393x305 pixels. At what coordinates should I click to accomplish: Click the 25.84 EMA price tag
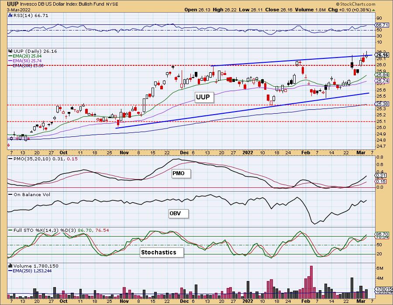(382, 75)
